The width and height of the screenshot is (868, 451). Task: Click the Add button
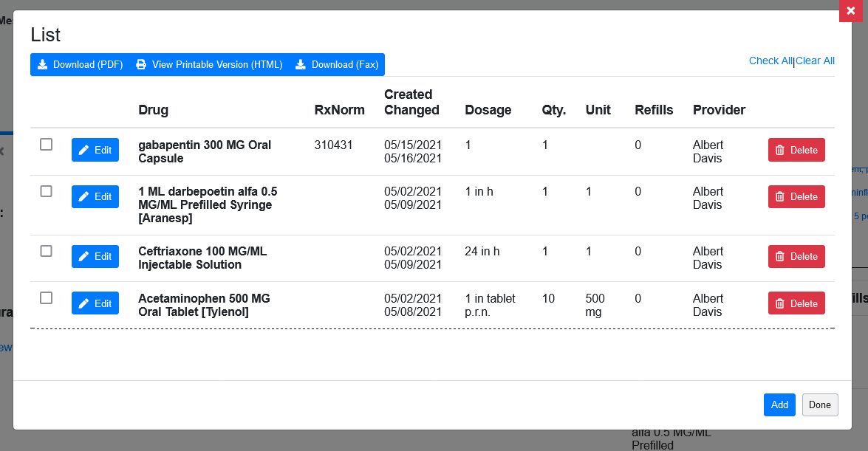click(x=779, y=404)
